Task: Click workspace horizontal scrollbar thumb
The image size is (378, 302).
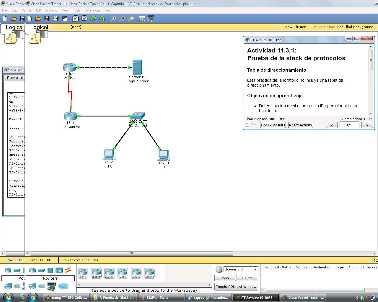Action: point(132,253)
